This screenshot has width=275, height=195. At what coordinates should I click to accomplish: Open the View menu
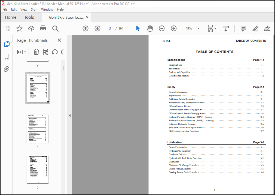pos(24,9)
